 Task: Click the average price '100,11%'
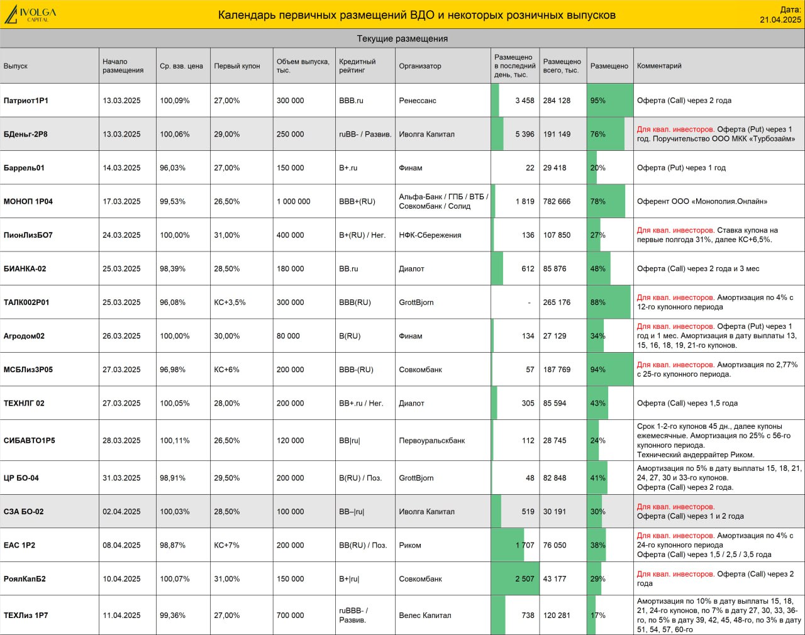(x=175, y=441)
